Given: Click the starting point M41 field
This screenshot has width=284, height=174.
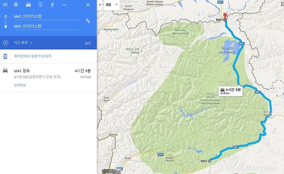Looking at the screenshot, I should 47,17.
